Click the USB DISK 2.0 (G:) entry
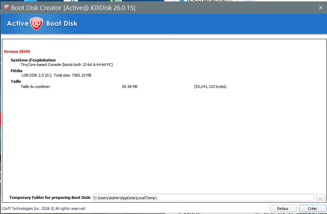Screen dimensions: 327x214 click(56, 75)
